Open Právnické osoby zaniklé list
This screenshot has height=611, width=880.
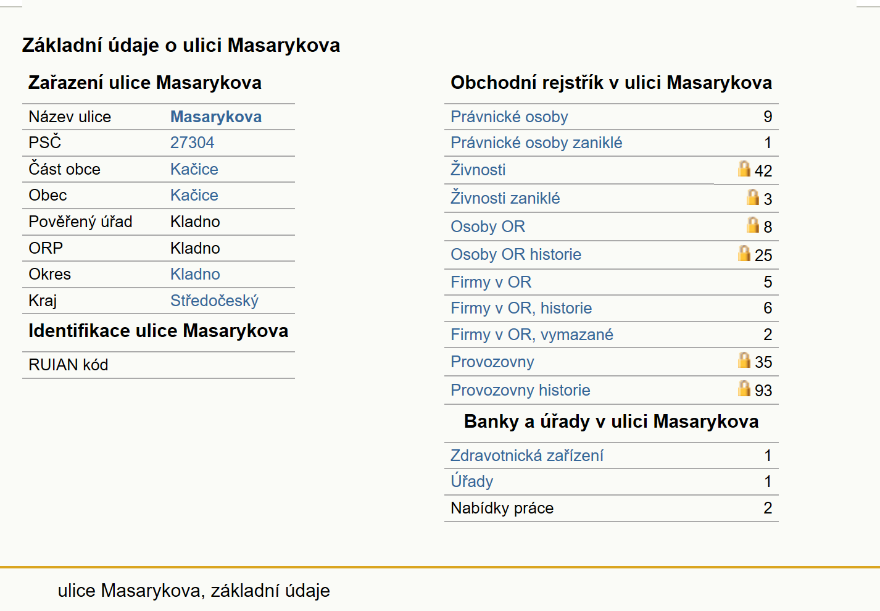(x=536, y=143)
